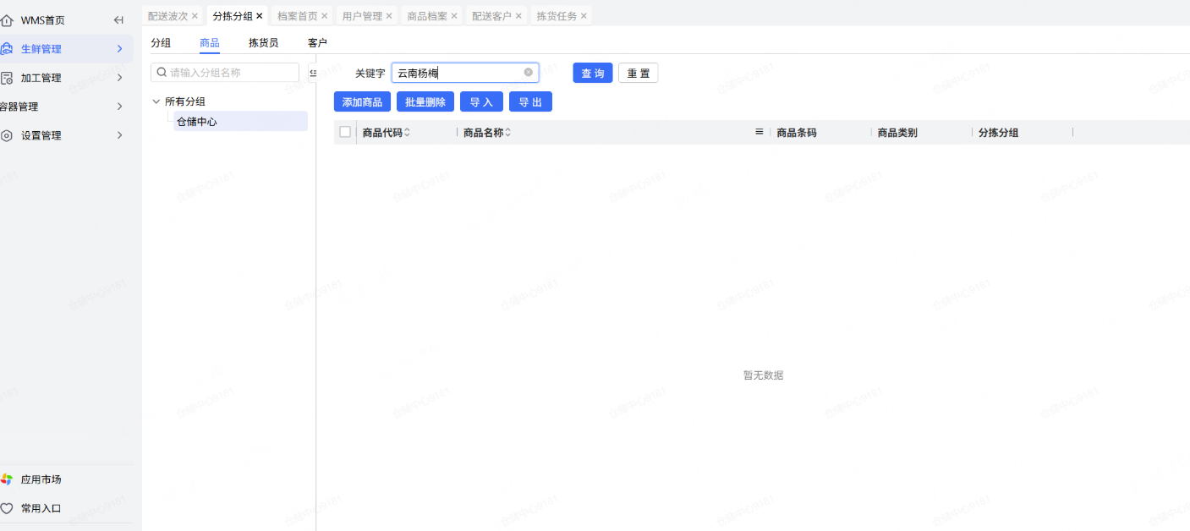Click the 商品类别 column header
Image resolution: width=1190 pixels, height=531 pixels.
coord(897,133)
